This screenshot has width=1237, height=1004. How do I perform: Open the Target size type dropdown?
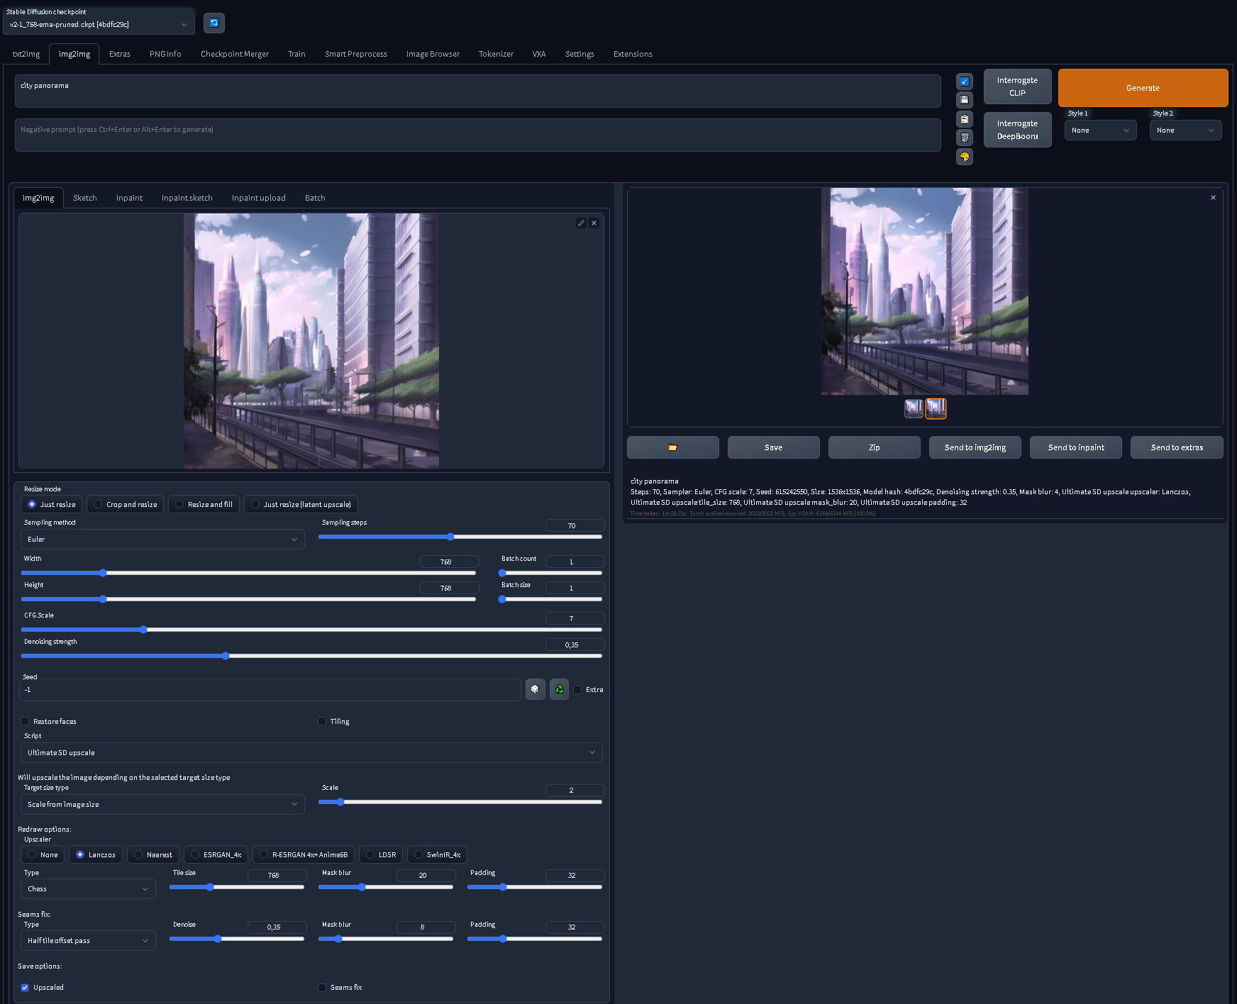pyautogui.click(x=162, y=804)
